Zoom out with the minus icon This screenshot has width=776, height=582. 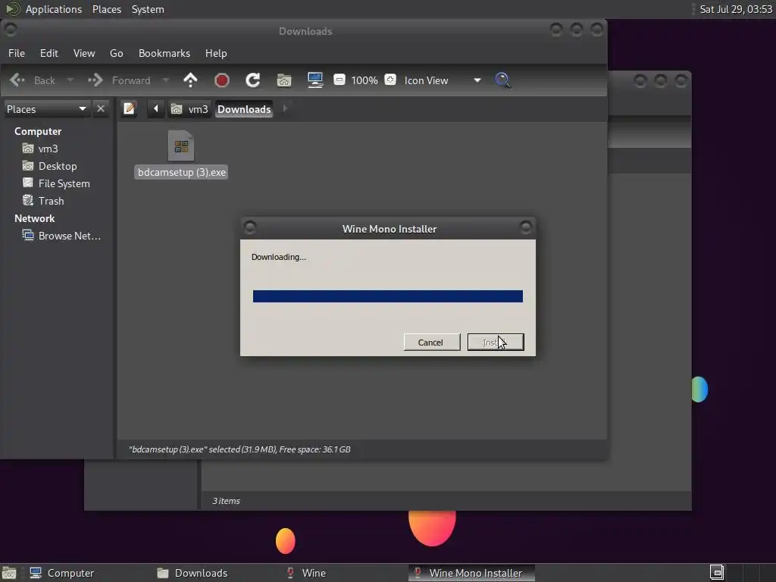339,80
